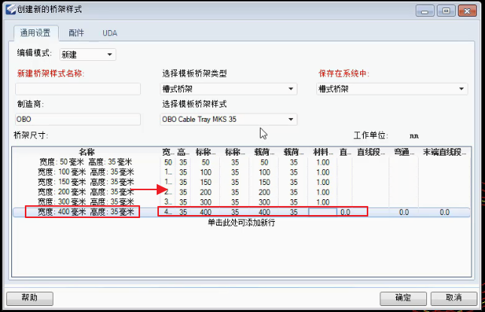Open the 保存在系统中 dropdown

[x=392, y=89]
